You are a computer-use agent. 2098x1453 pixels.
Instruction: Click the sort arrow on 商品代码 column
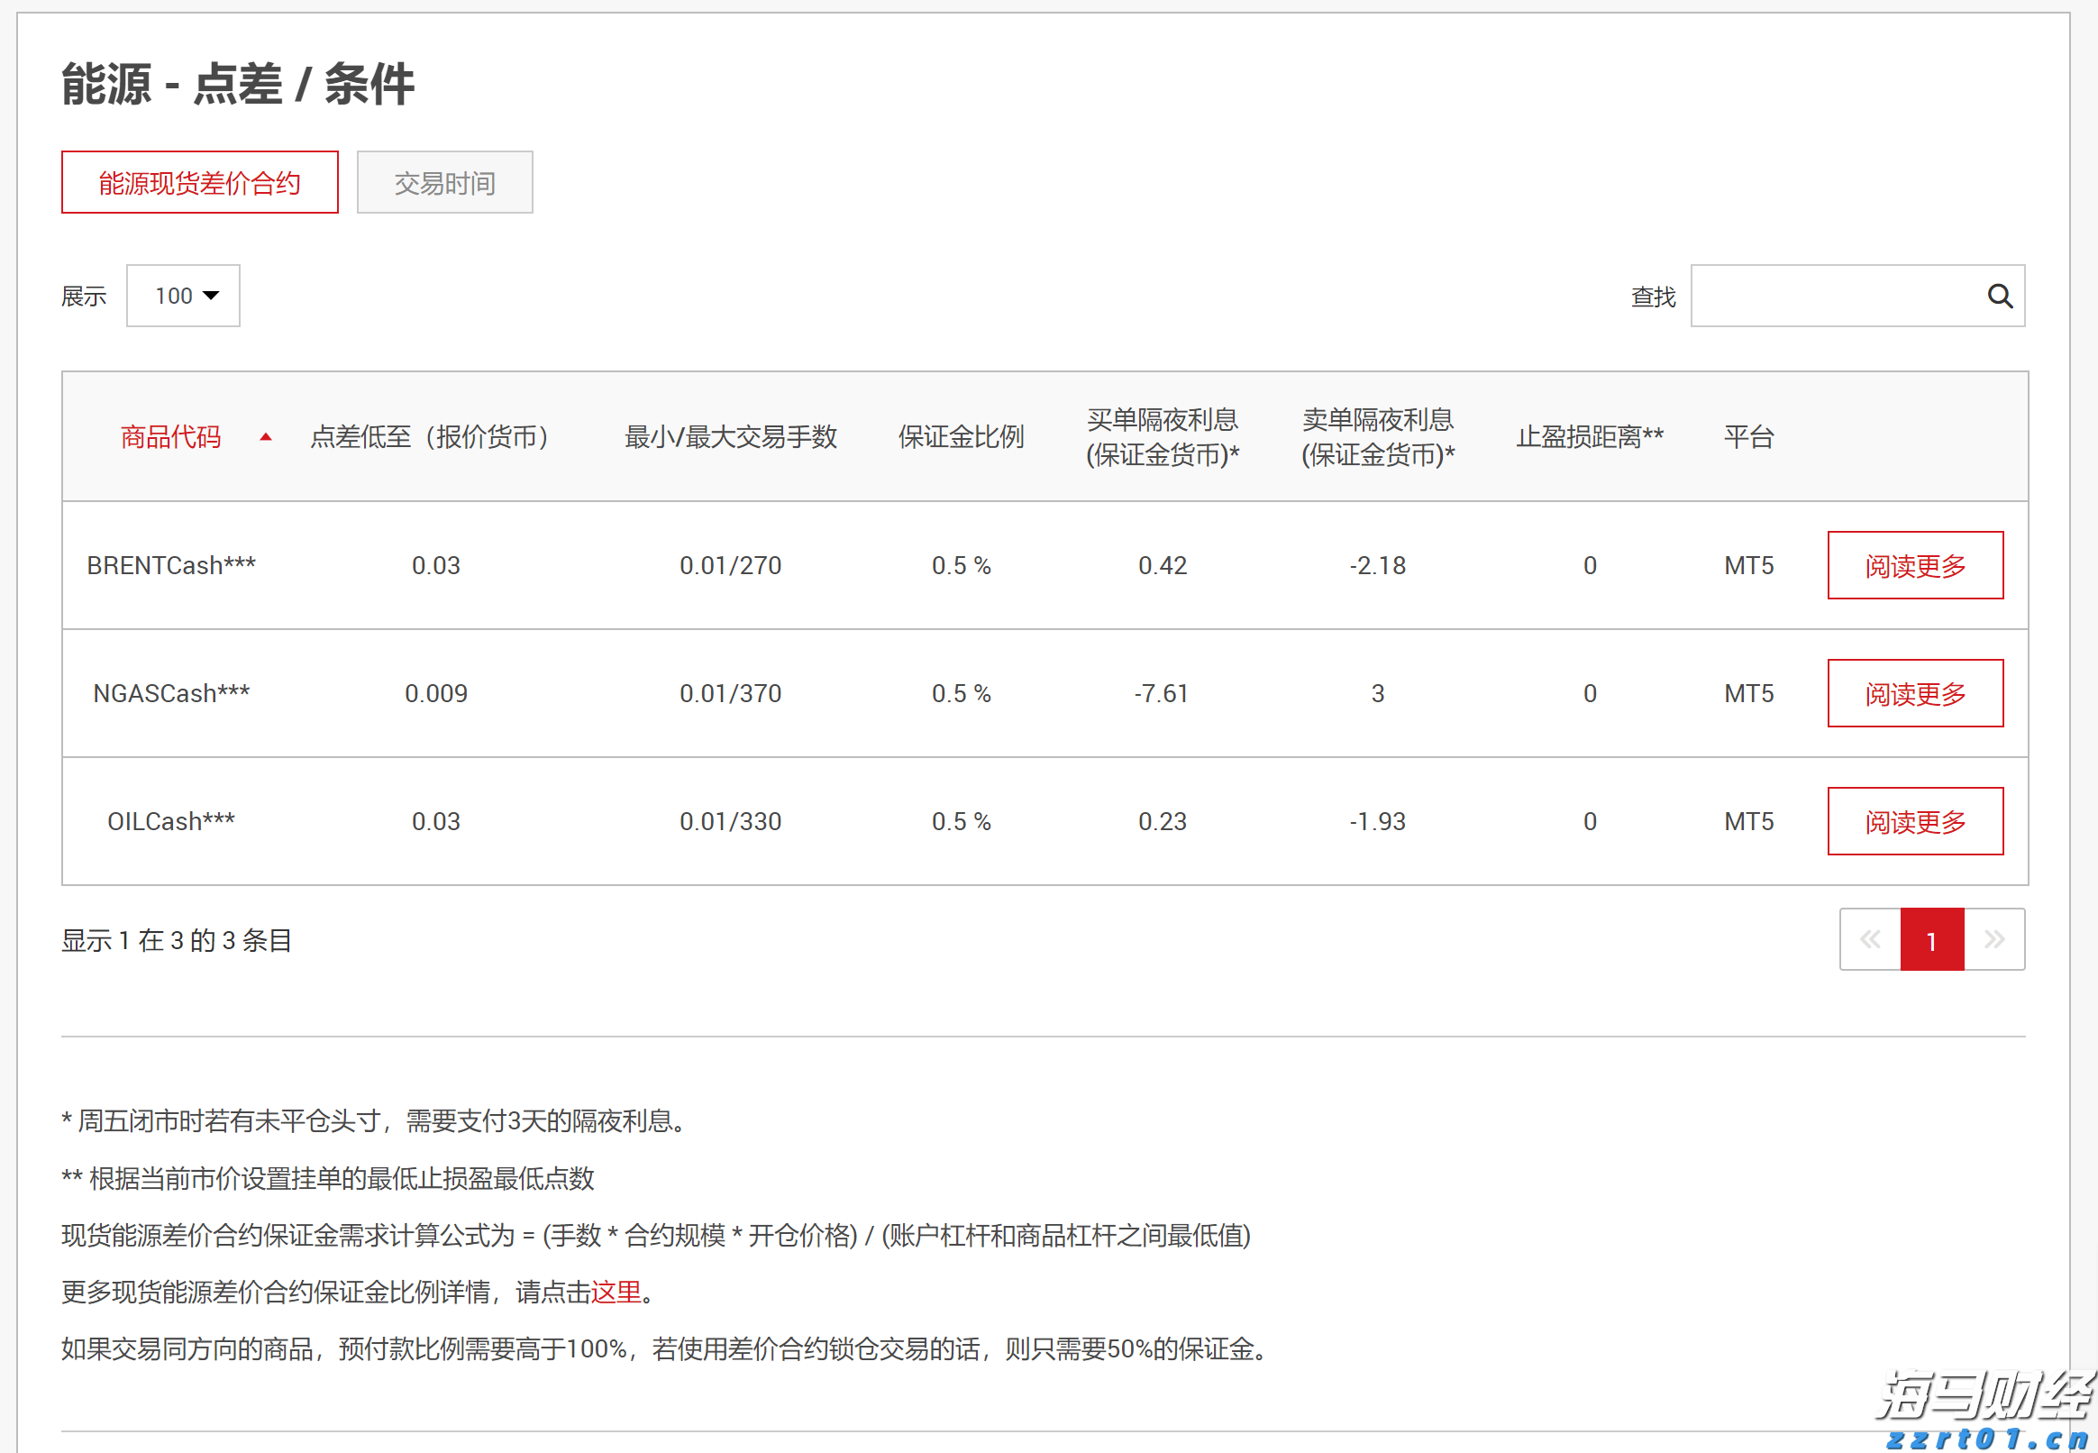point(266,438)
